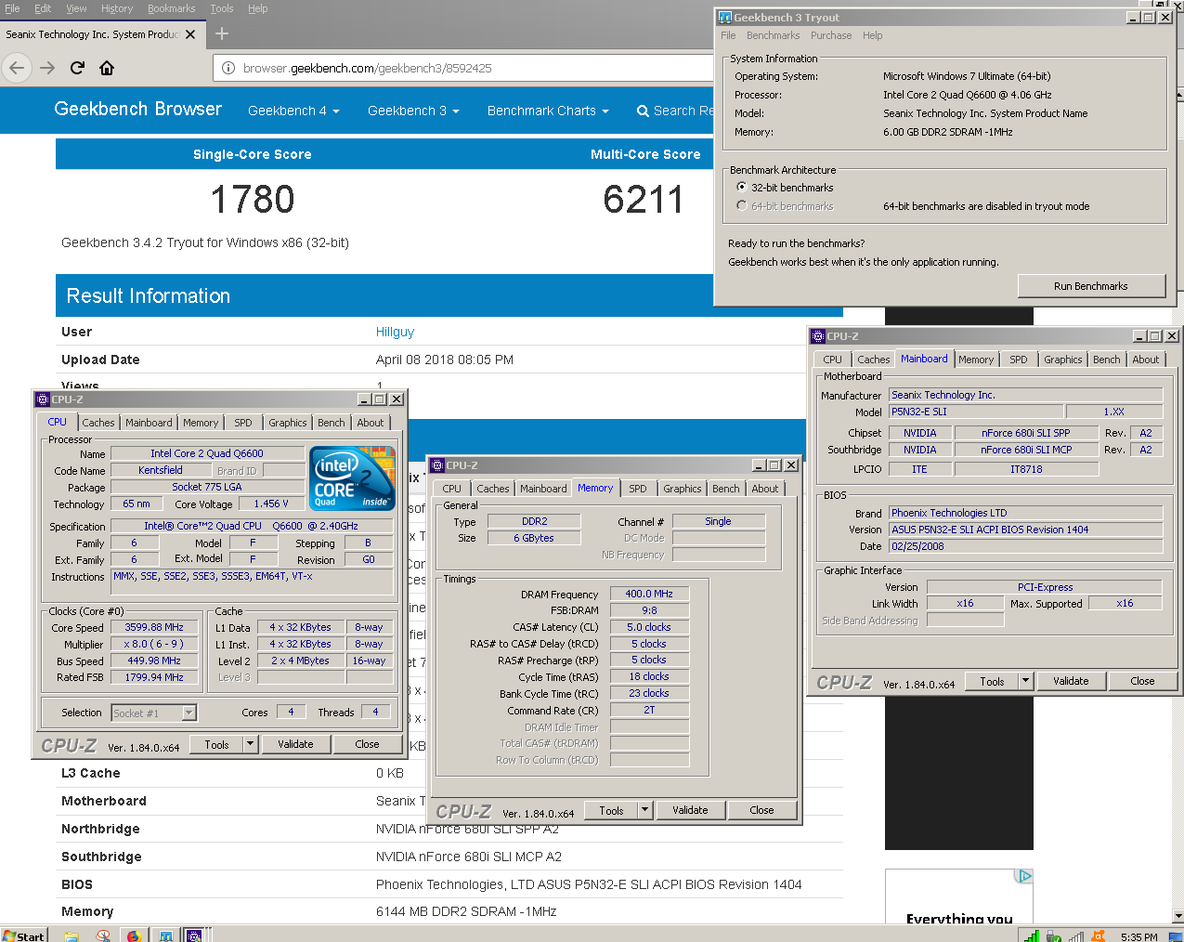Image resolution: width=1184 pixels, height=942 pixels.
Task: Expand the Geekbench 3 dropdown menu
Action: pos(413,111)
